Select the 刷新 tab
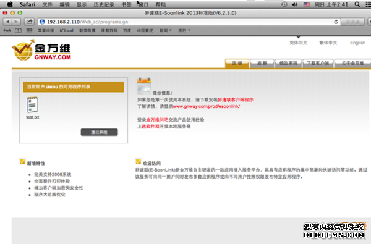Viewport: 371px width, 244px height. (262, 64)
